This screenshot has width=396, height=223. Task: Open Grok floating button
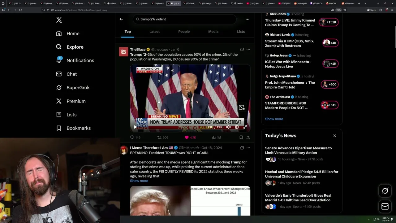pos(385,191)
